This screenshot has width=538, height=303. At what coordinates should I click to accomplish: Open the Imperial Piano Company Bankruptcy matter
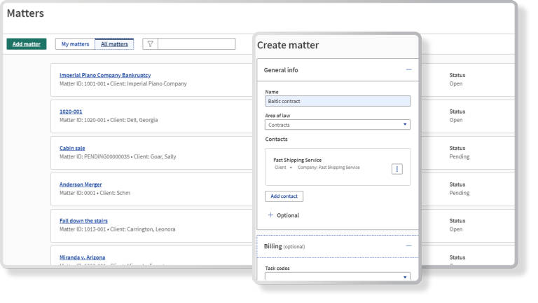click(x=105, y=75)
